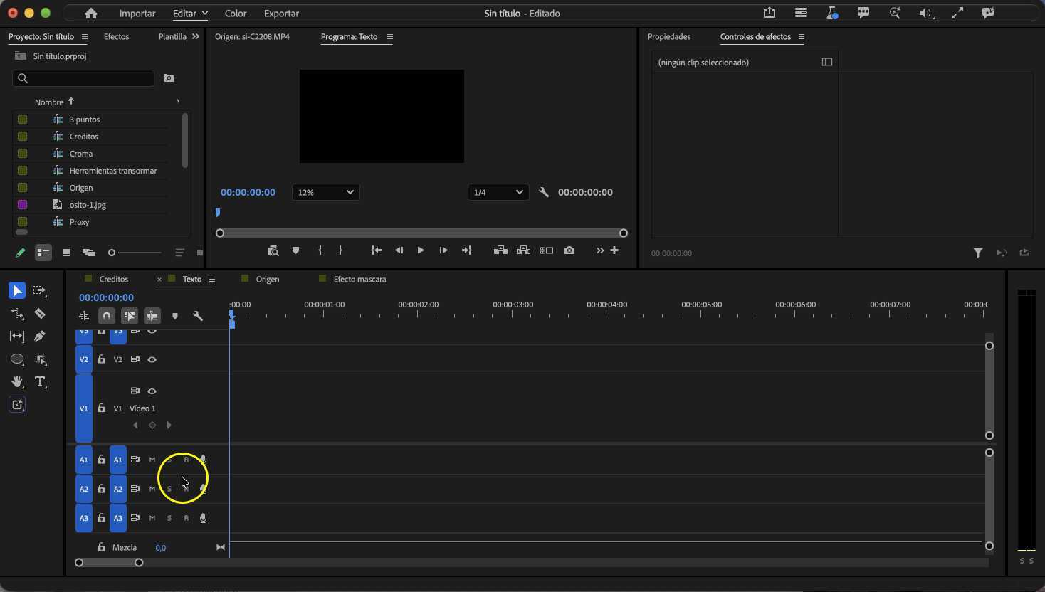Toggle lock on V2 track
The width and height of the screenshot is (1045, 592).
pyautogui.click(x=101, y=360)
